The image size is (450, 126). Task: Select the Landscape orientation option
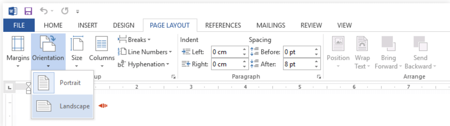pyautogui.click(x=62, y=106)
